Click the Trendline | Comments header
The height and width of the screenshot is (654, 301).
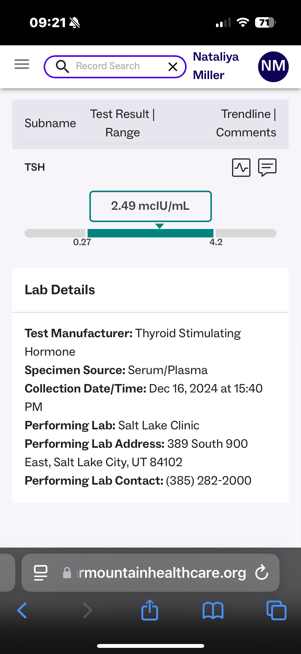tap(246, 123)
